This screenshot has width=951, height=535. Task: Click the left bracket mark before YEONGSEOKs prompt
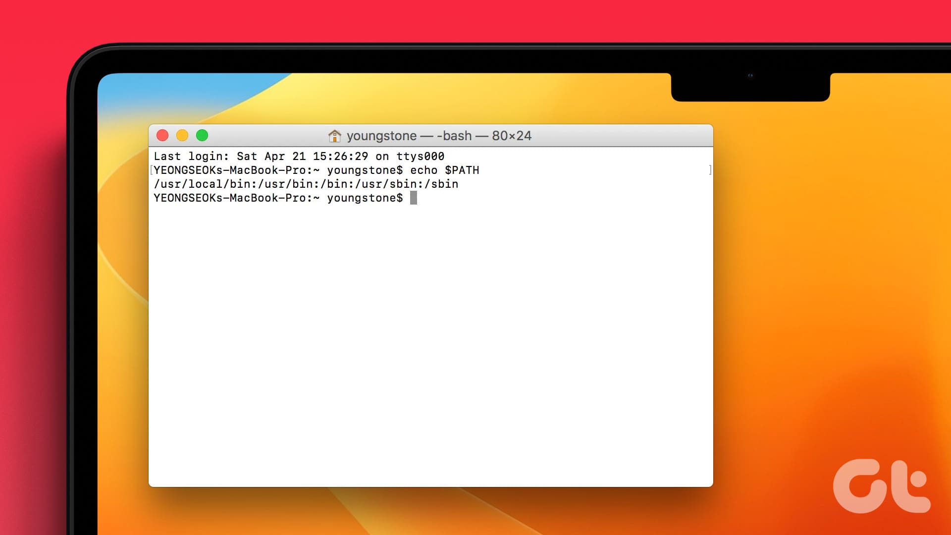point(151,170)
